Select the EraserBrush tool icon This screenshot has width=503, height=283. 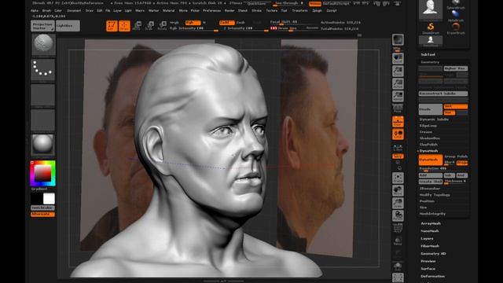[x=456, y=28]
